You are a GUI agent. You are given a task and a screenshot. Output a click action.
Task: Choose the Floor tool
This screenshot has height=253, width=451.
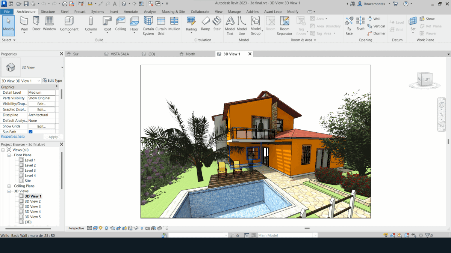click(134, 24)
